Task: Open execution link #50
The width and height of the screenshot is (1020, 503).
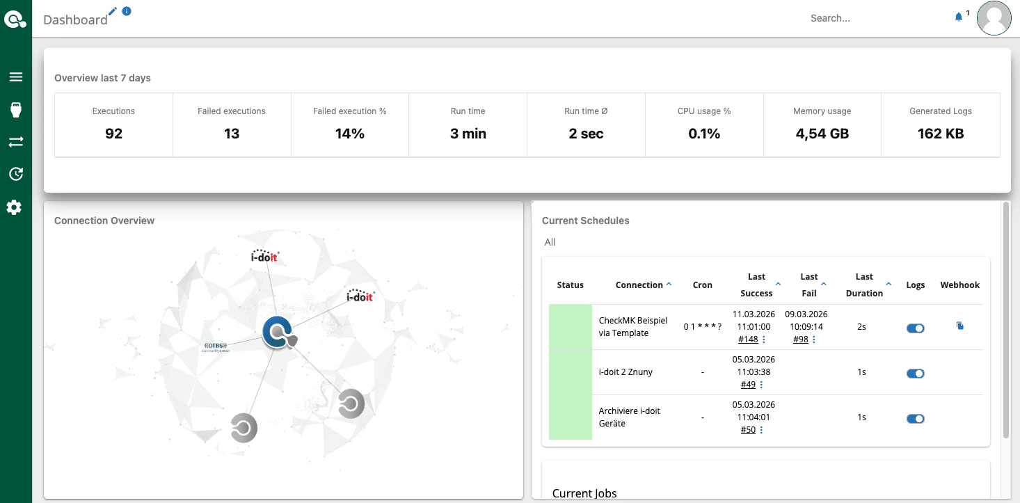Action: pyautogui.click(x=748, y=430)
